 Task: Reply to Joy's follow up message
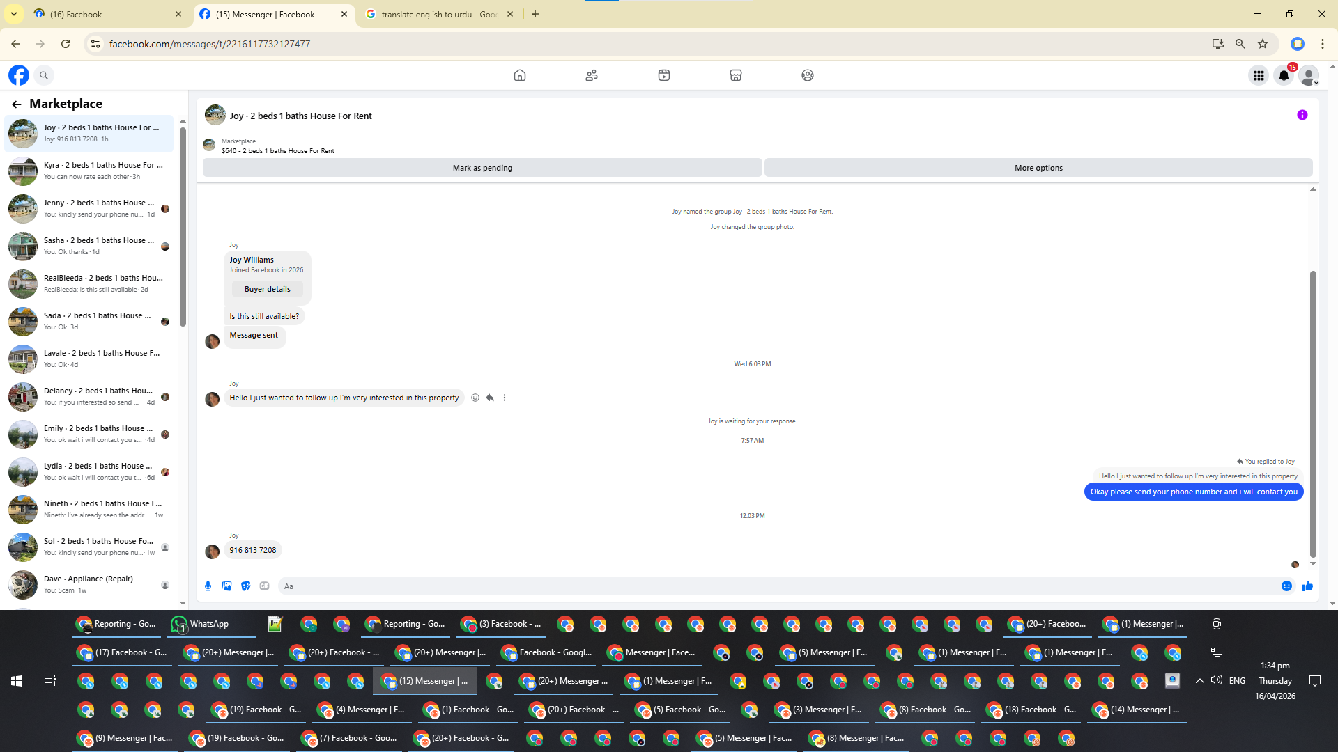(x=490, y=398)
